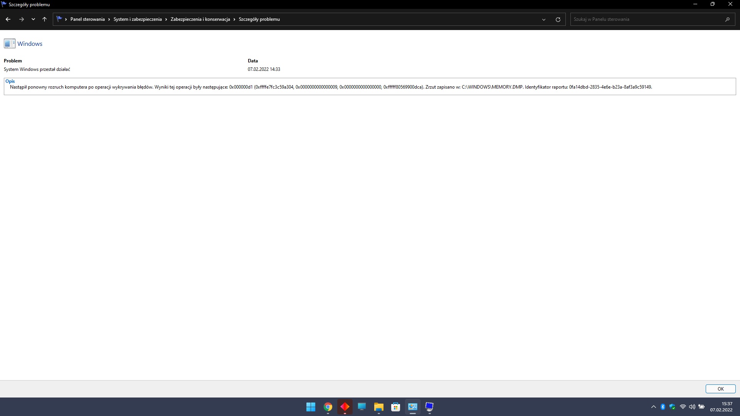Click the search magnifier icon
Image resolution: width=740 pixels, height=416 pixels.
point(727,19)
